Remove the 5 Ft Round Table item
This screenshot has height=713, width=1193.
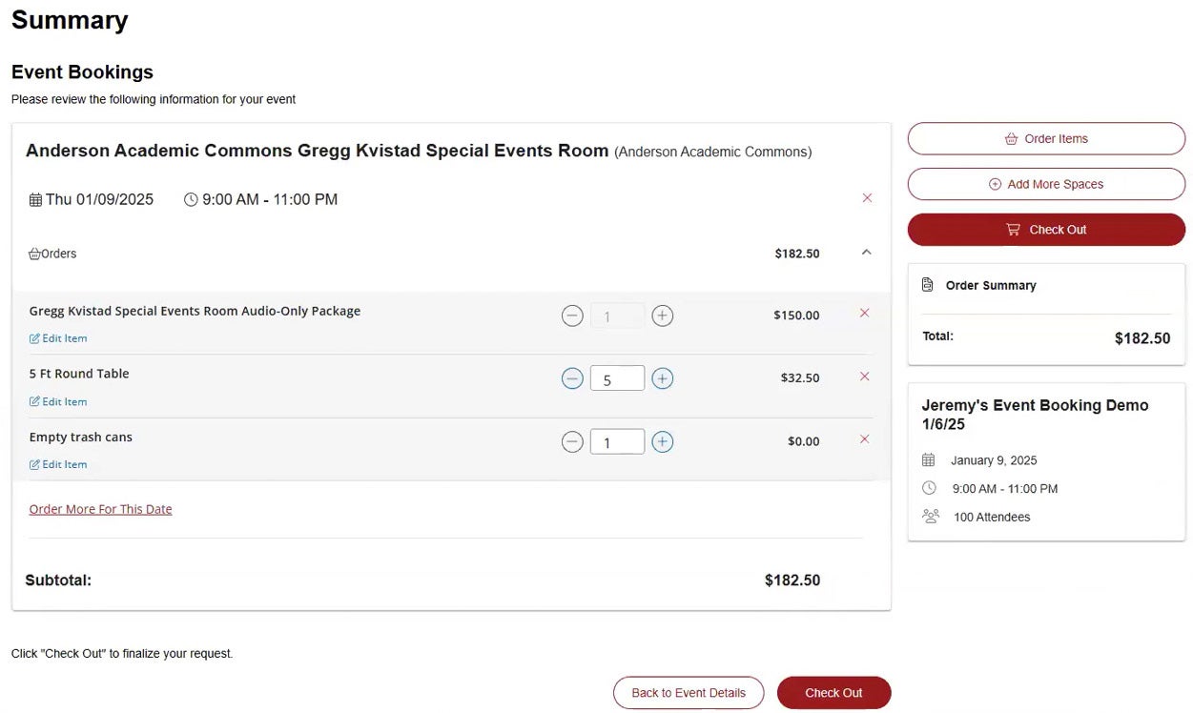(x=865, y=377)
